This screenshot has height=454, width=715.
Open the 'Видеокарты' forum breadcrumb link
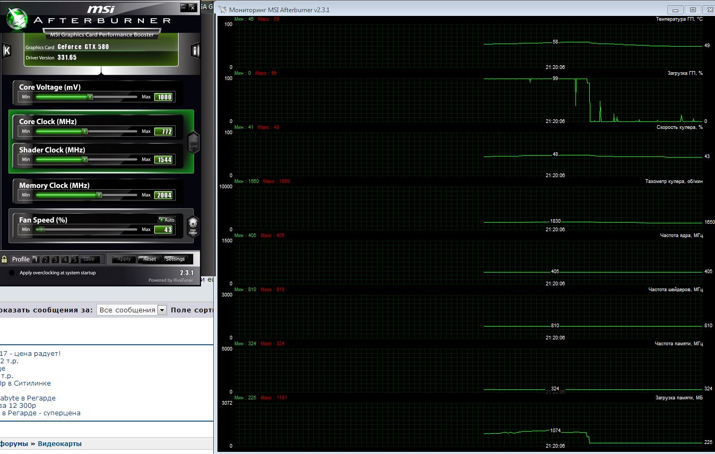pos(59,443)
